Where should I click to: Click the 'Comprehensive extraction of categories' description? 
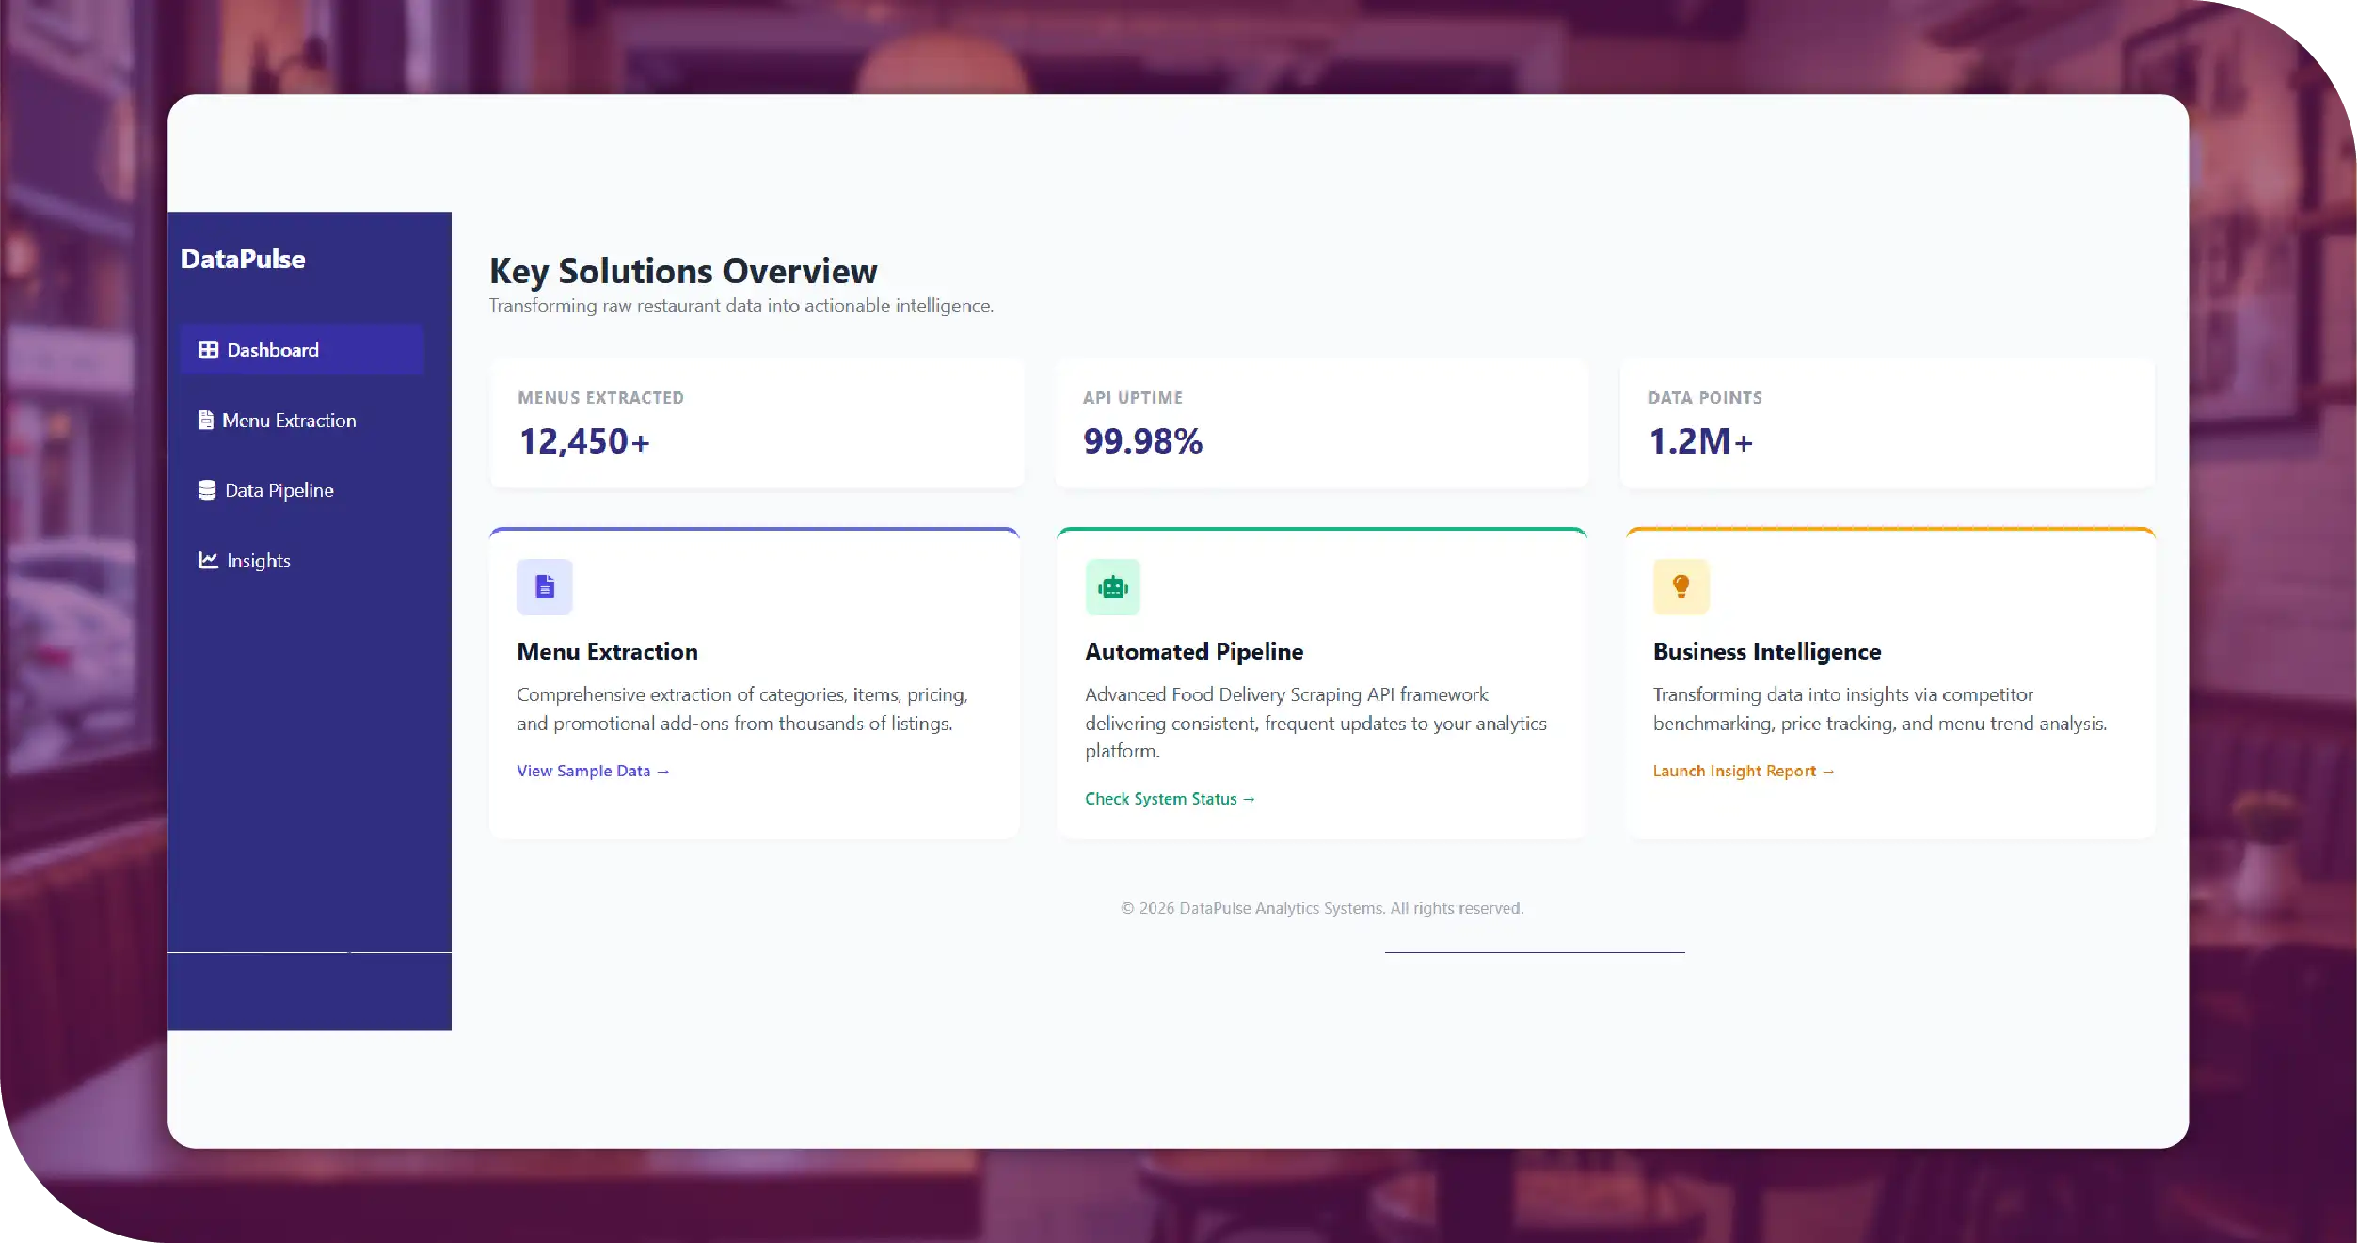point(742,709)
